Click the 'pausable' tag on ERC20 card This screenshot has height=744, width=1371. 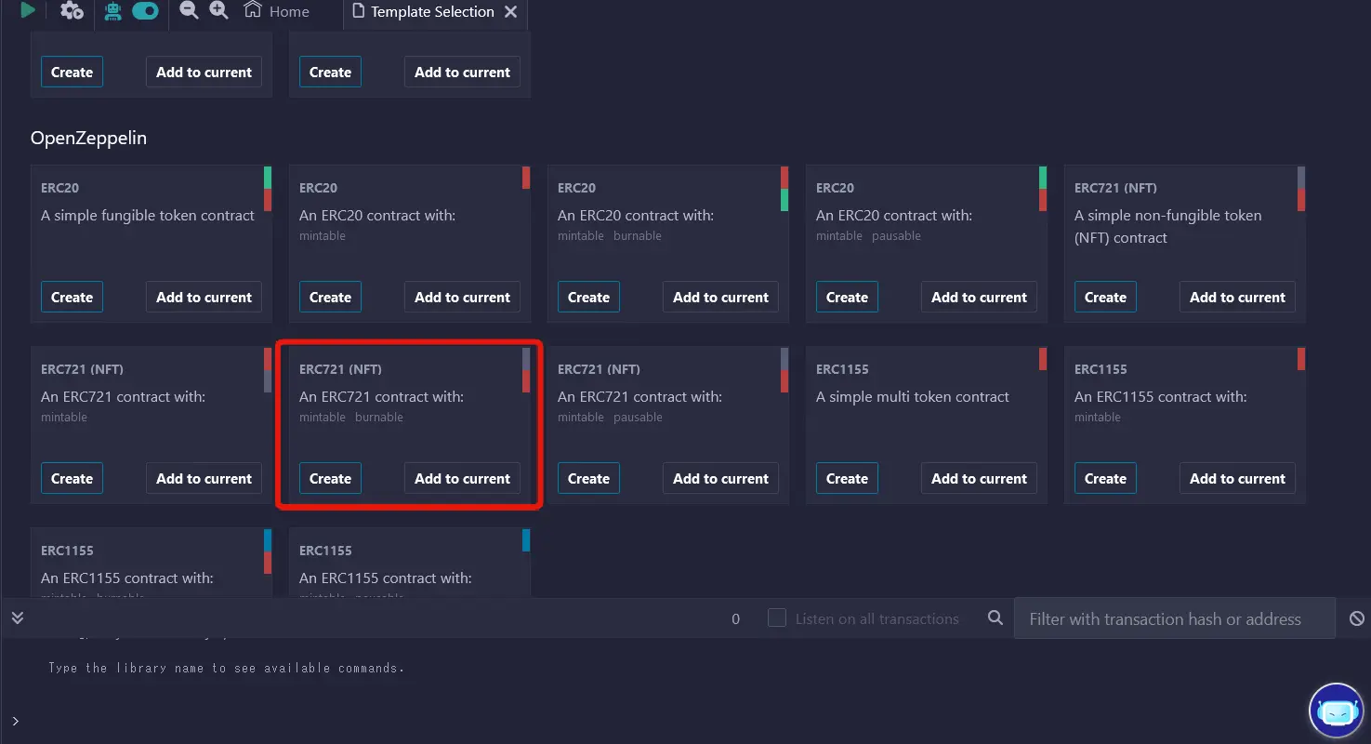tap(896, 236)
